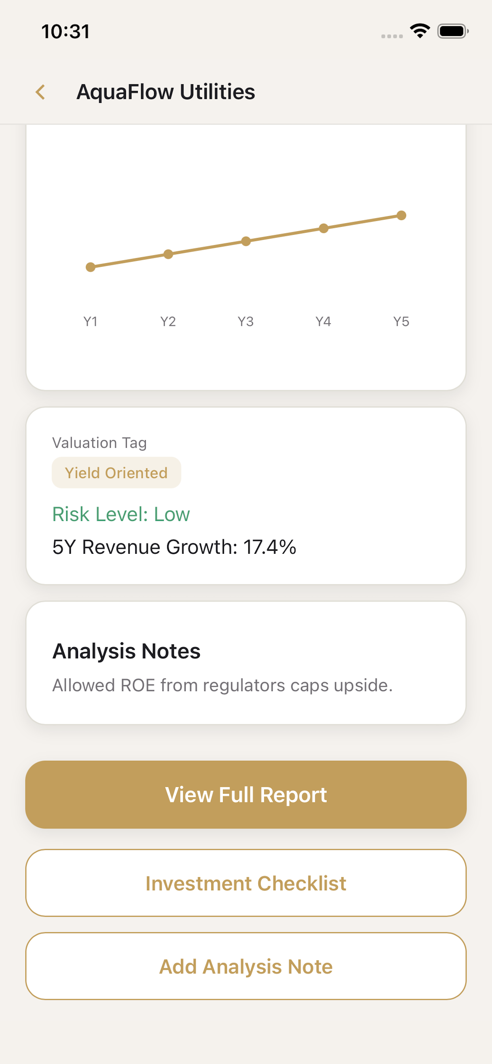Tap the Wi-Fi status icon
This screenshot has height=1064, width=492.
(x=420, y=31)
